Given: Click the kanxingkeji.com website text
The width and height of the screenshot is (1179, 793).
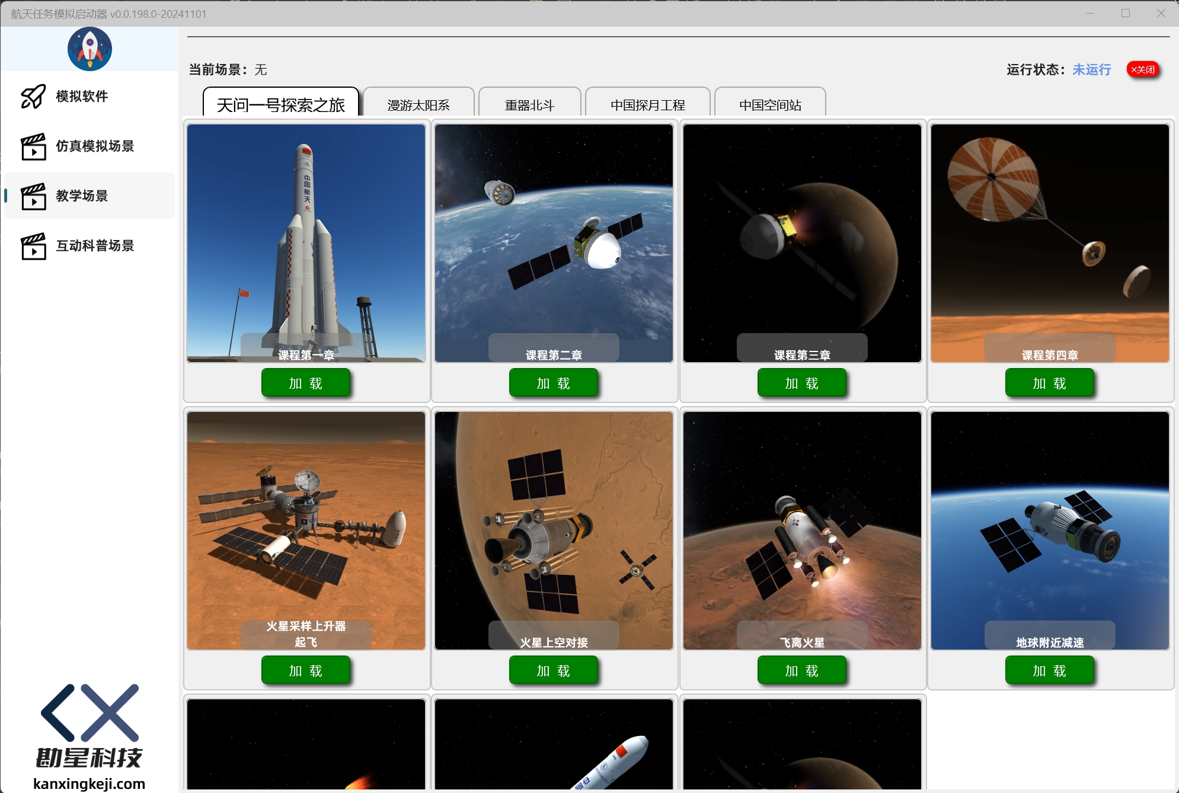Looking at the screenshot, I should 90,784.
